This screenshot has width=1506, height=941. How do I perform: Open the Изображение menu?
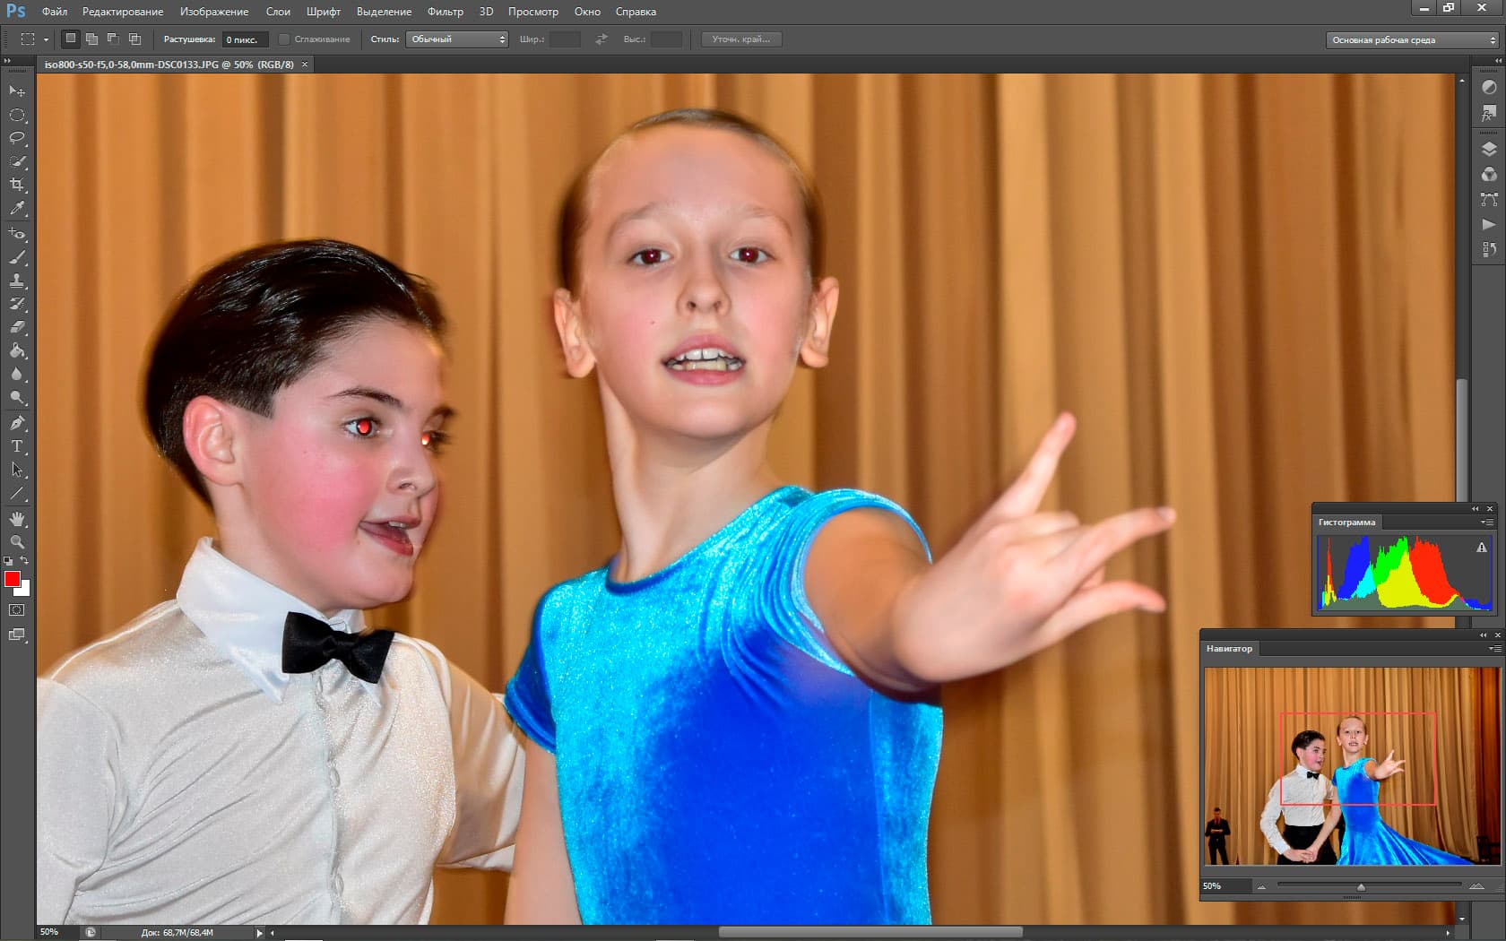click(214, 12)
